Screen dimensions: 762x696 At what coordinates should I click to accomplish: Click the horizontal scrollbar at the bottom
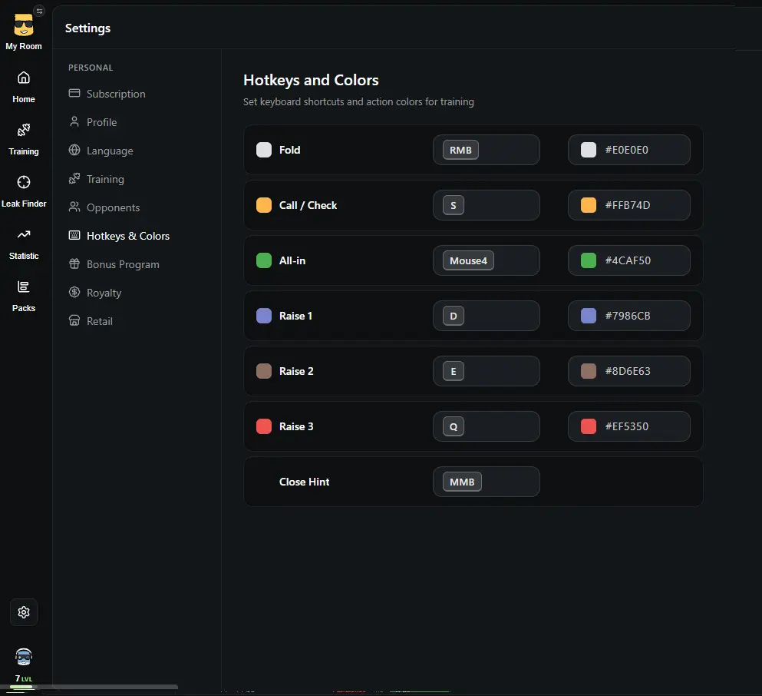click(x=89, y=688)
